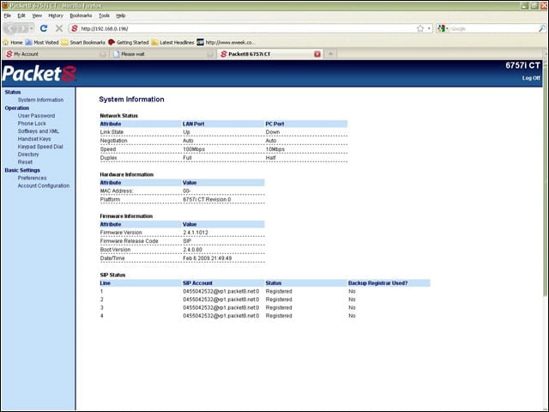This screenshot has width=549, height=412.
Task: Open the Edit menu
Action: [x=21, y=15]
